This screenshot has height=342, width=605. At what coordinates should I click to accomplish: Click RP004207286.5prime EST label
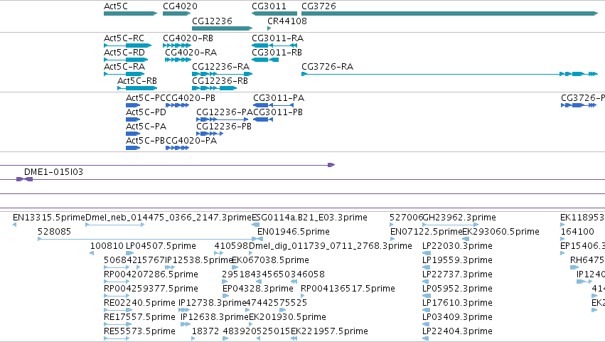151,274
